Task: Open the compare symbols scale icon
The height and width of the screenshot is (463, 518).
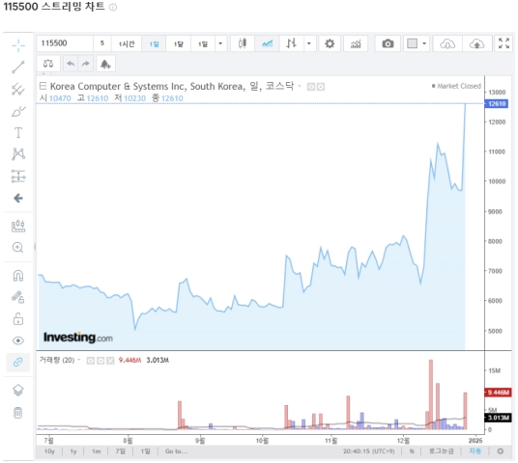Action: click(x=48, y=64)
